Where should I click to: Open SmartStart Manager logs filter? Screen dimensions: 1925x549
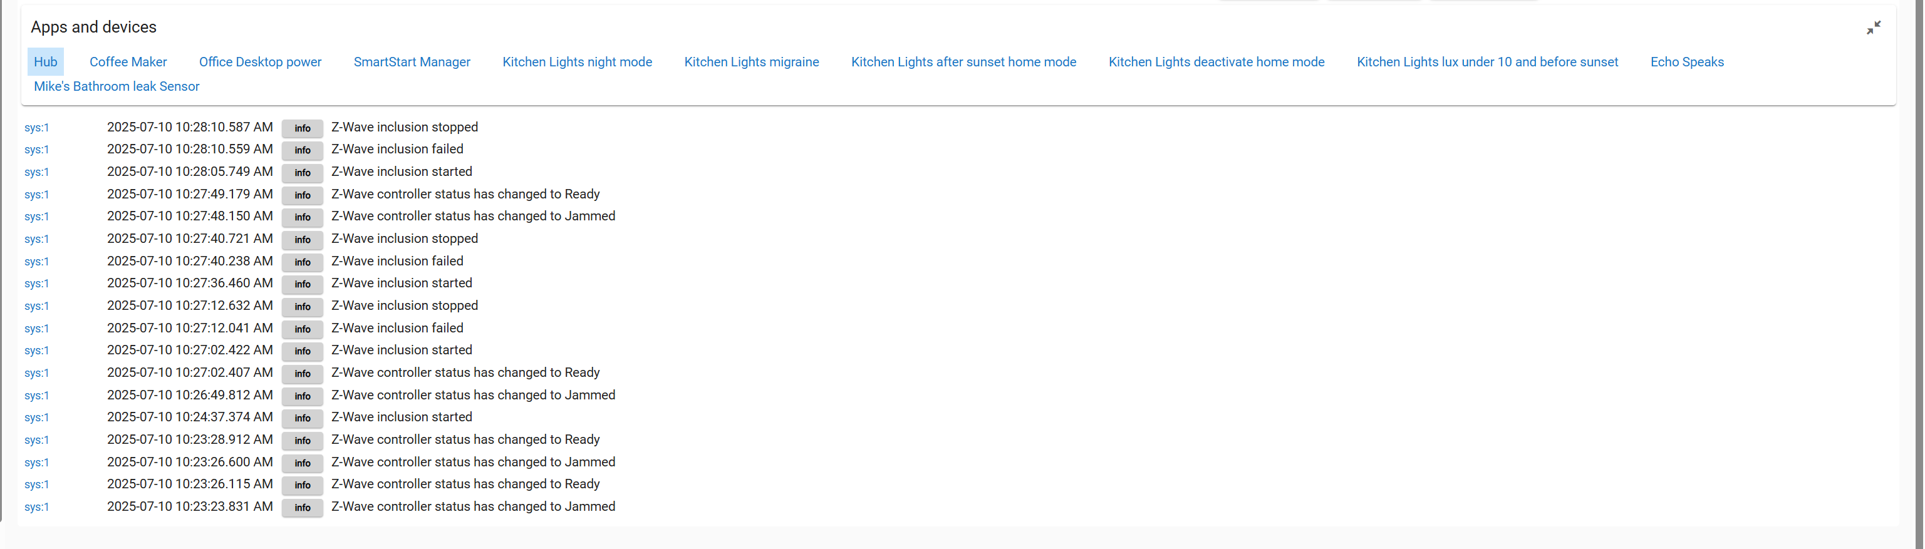pyautogui.click(x=412, y=62)
